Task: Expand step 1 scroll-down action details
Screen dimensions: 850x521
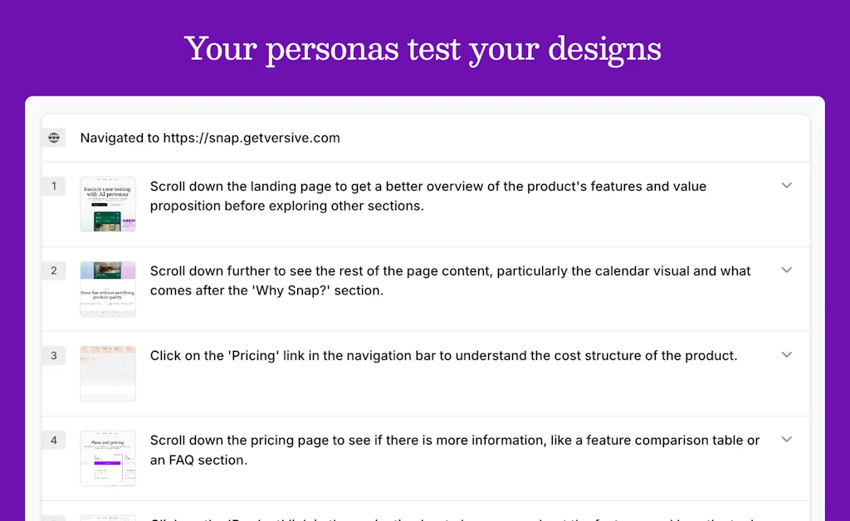Action: click(x=786, y=186)
